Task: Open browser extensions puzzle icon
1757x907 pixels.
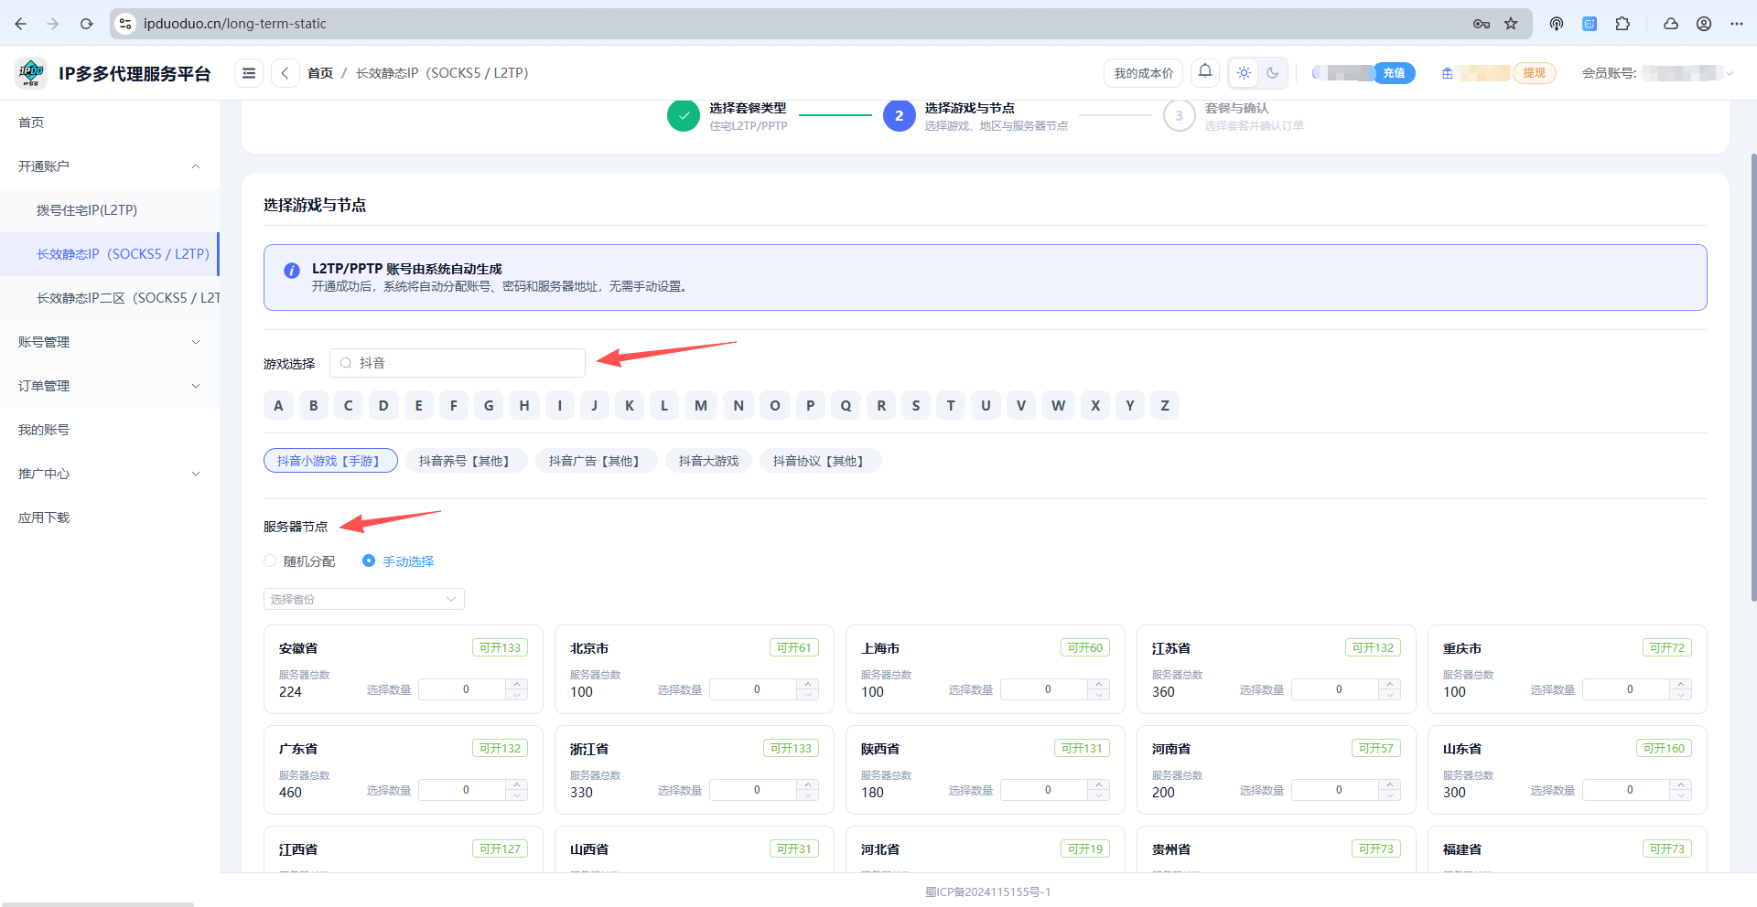Action: [1622, 24]
